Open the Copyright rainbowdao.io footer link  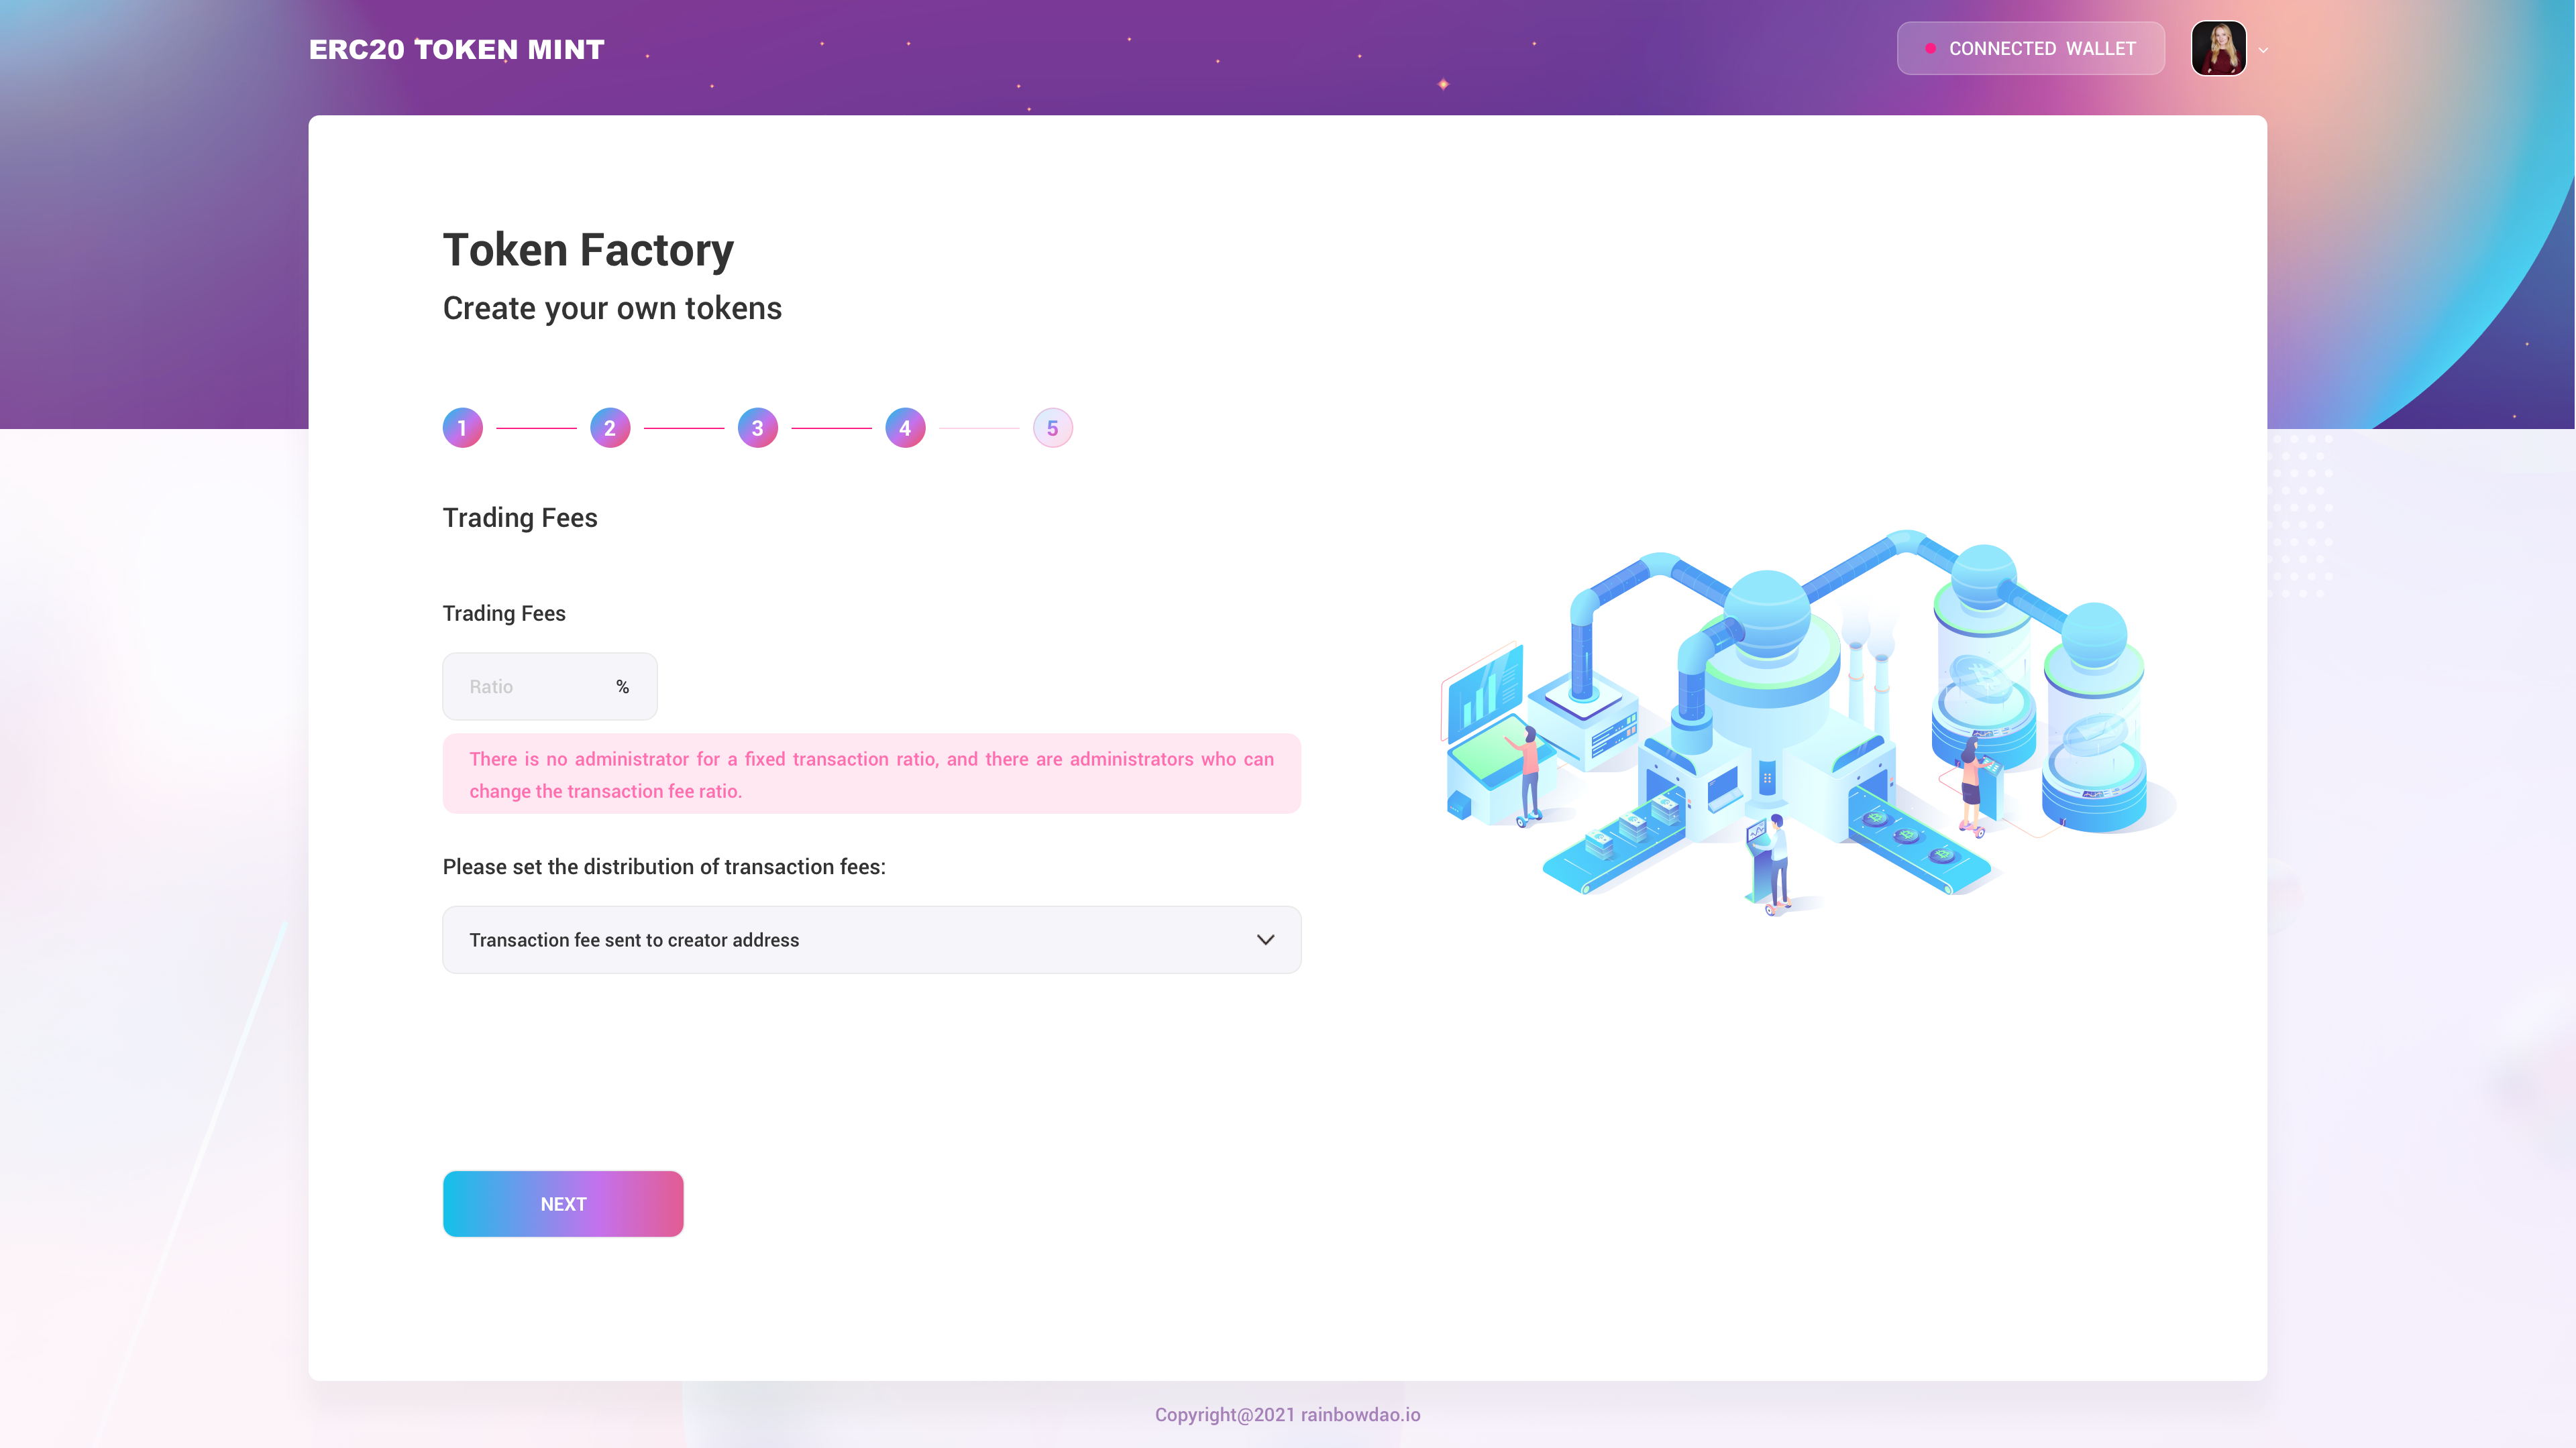1287,1414
